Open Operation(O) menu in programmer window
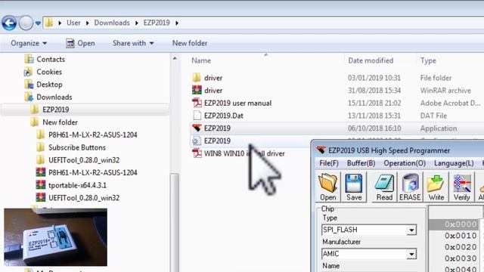The height and width of the screenshot is (272, 484). click(x=405, y=163)
